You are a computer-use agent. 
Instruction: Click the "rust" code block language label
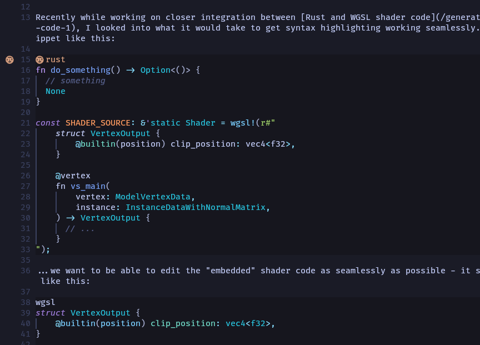(x=55, y=59)
